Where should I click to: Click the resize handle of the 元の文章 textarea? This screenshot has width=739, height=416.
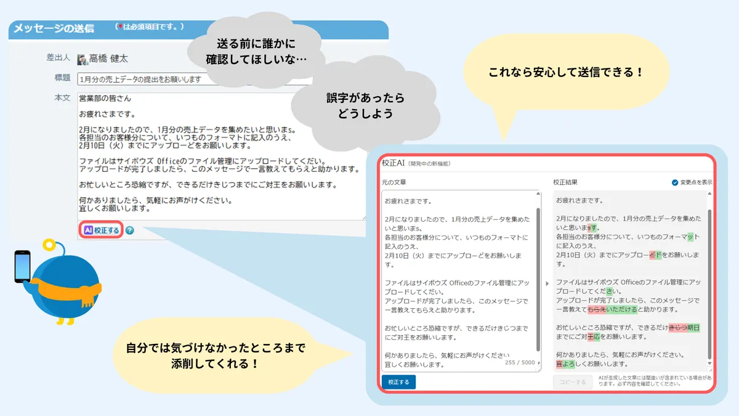(539, 369)
